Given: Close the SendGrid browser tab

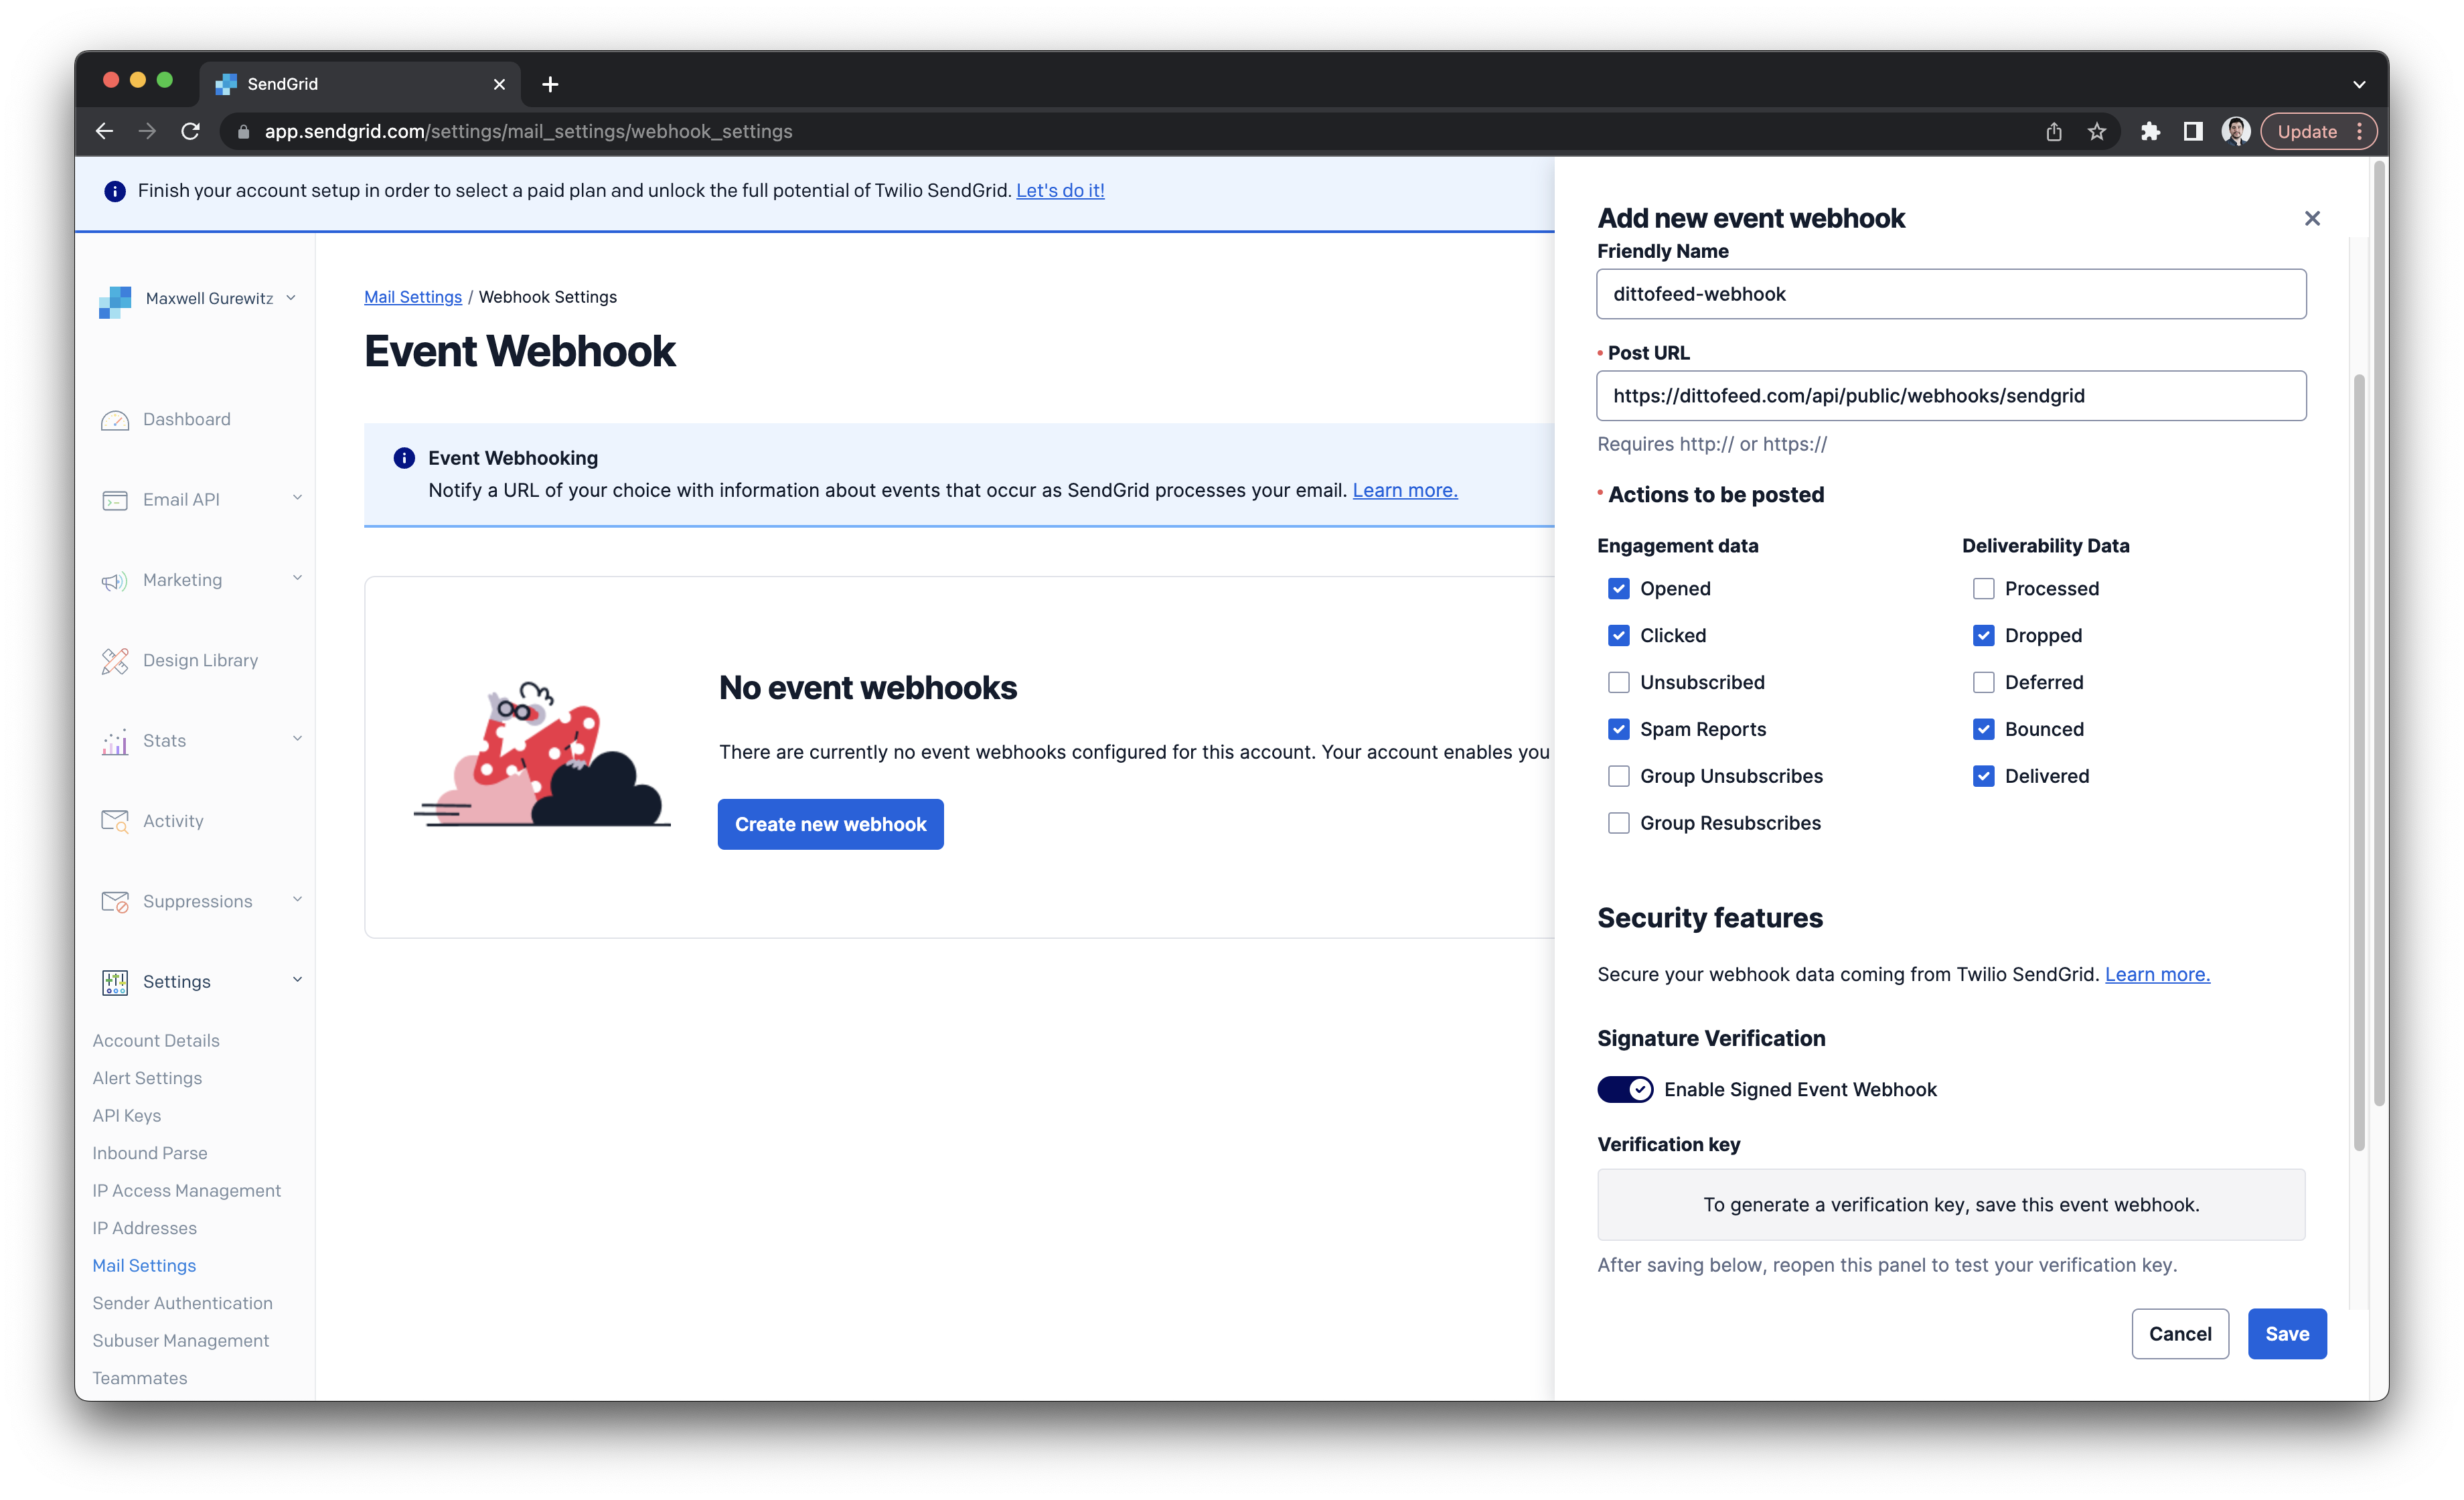Looking at the screenshot, I should [x=499, y=84].
